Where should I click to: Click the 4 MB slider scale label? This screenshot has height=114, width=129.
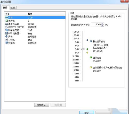pos(77,81)
